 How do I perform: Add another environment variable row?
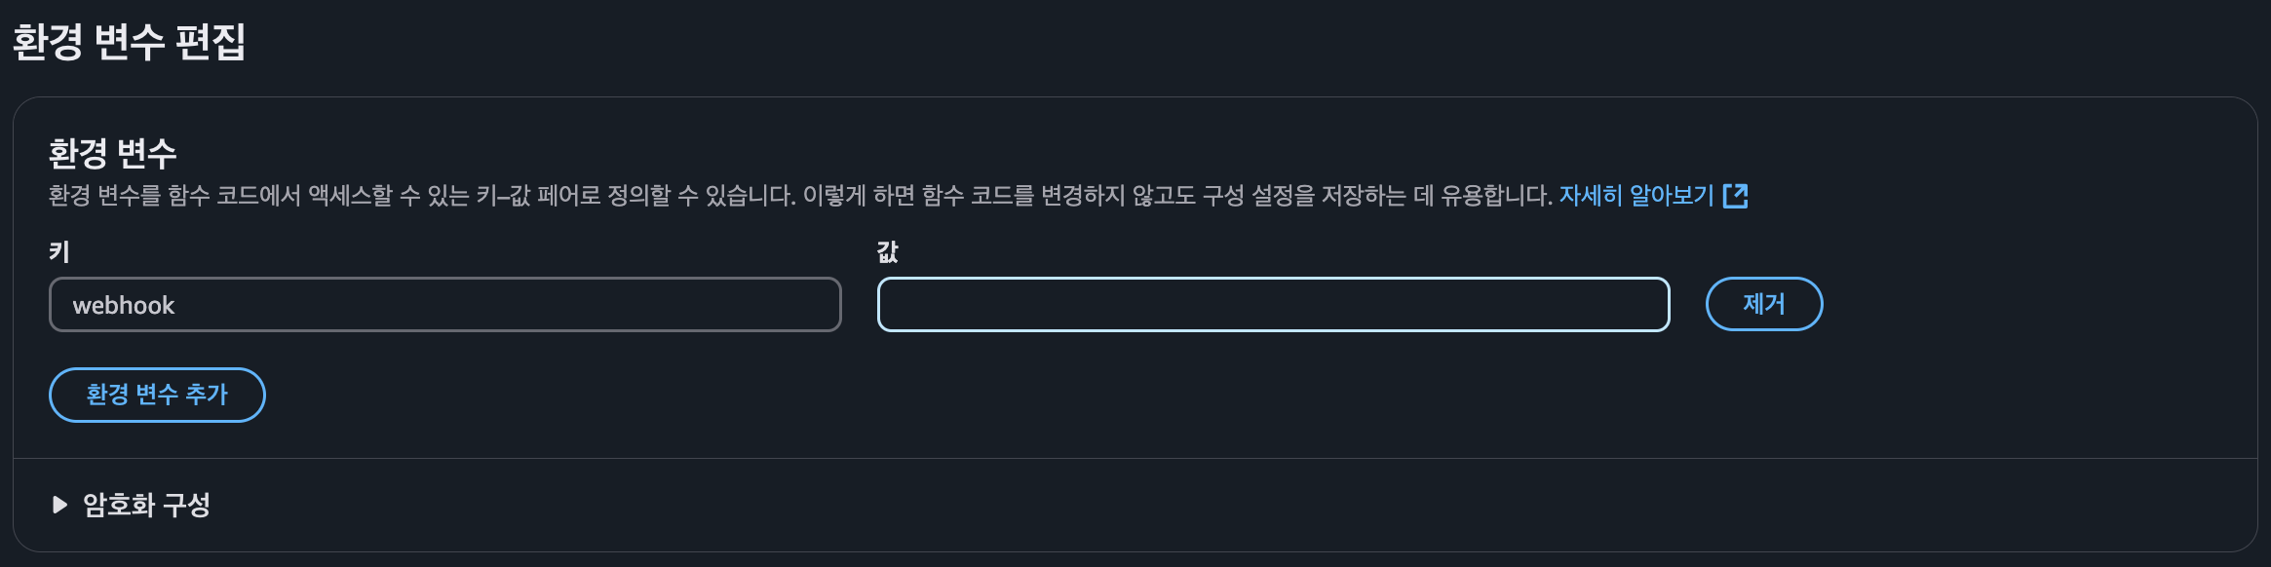157,395
